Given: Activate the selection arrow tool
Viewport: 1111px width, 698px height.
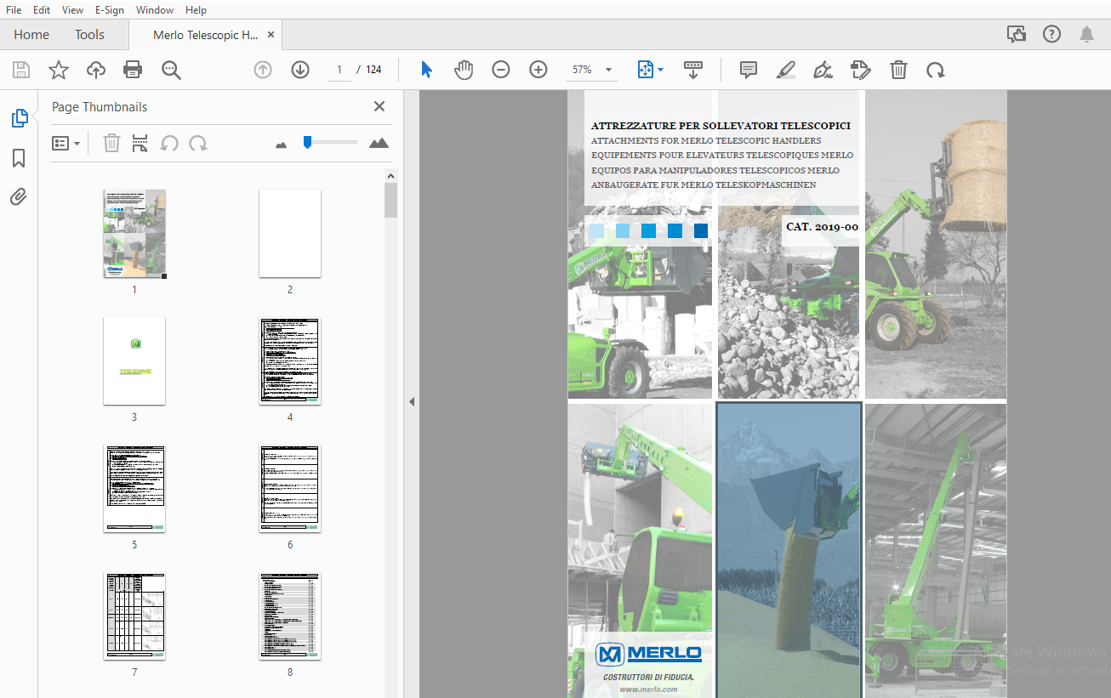Looking at the screenshot, I should [426, 70].
